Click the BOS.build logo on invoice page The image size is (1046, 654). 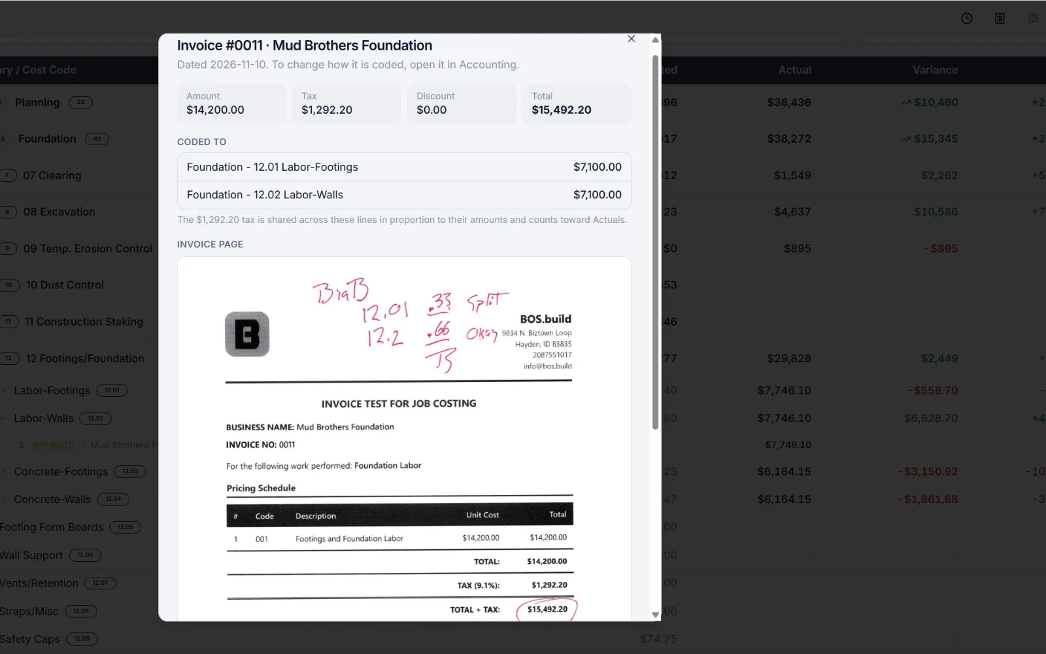(247, 334)
